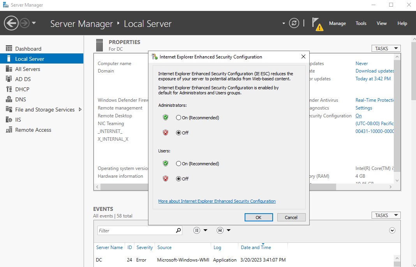
Task: Open the Manage menu
Action: coord(337,23)
